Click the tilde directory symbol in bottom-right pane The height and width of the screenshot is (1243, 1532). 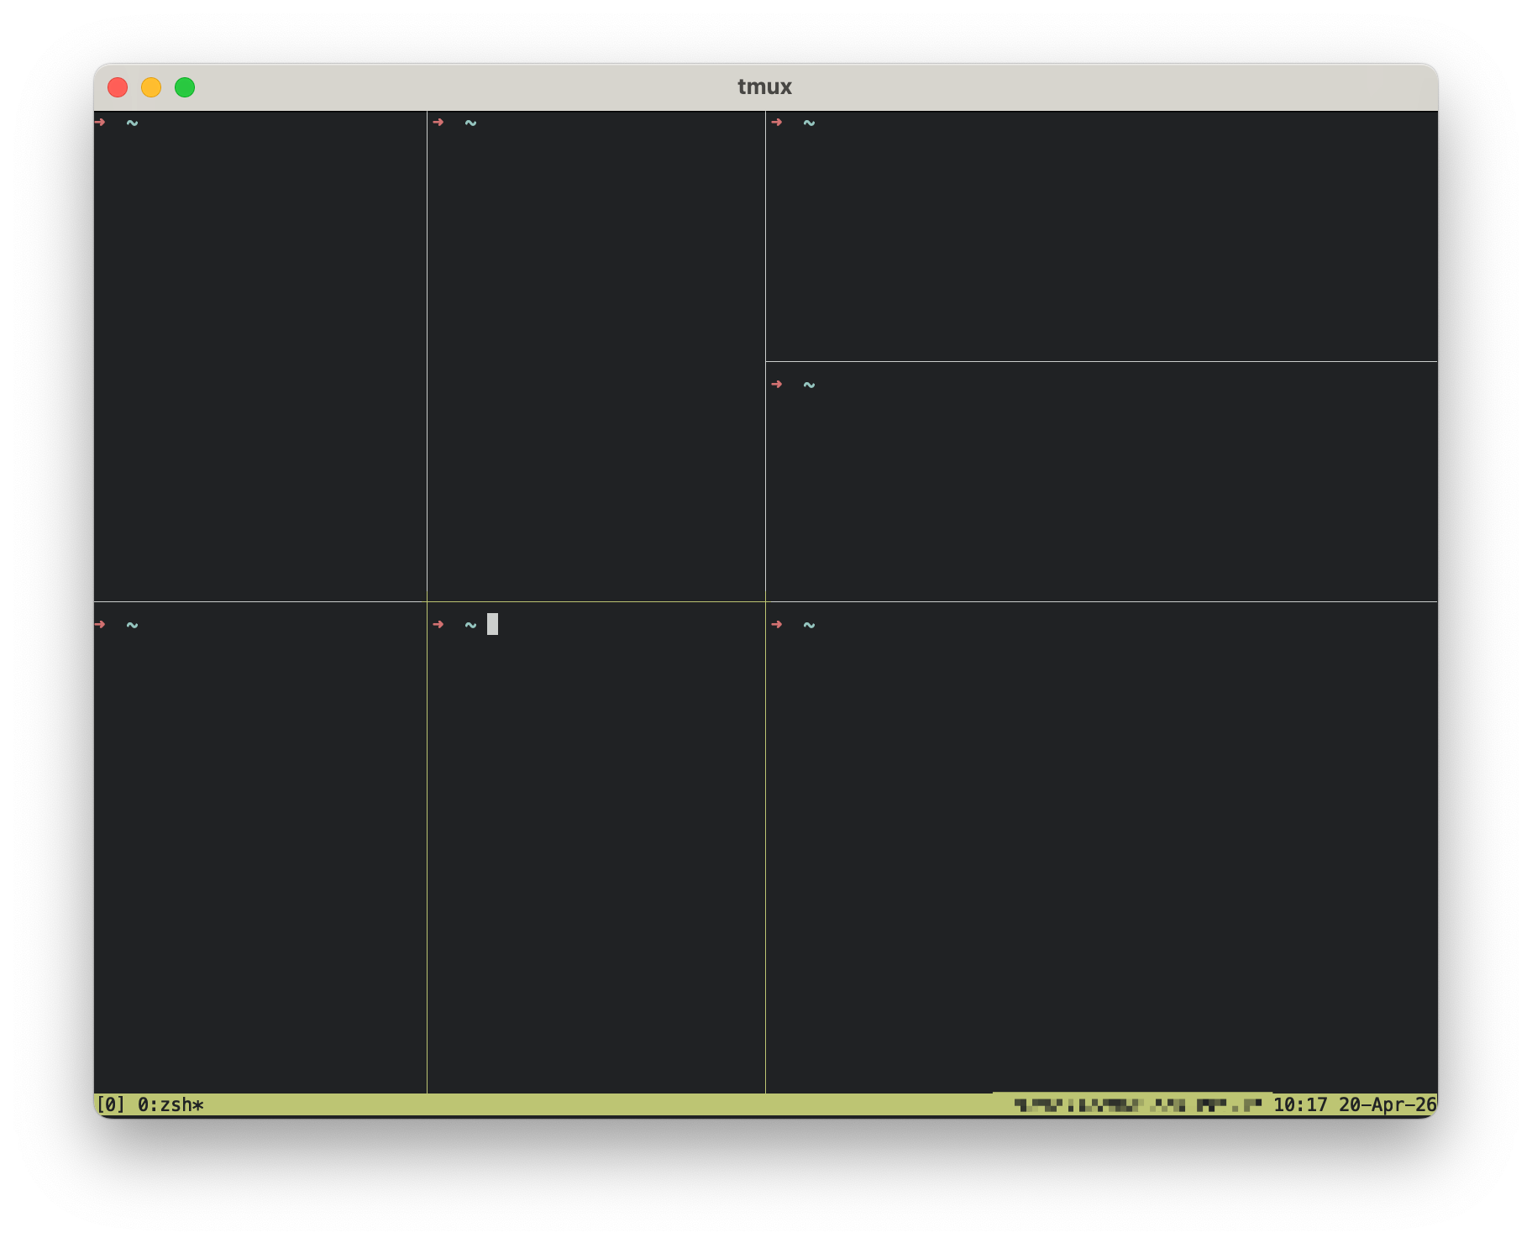(x=809, y=625)
